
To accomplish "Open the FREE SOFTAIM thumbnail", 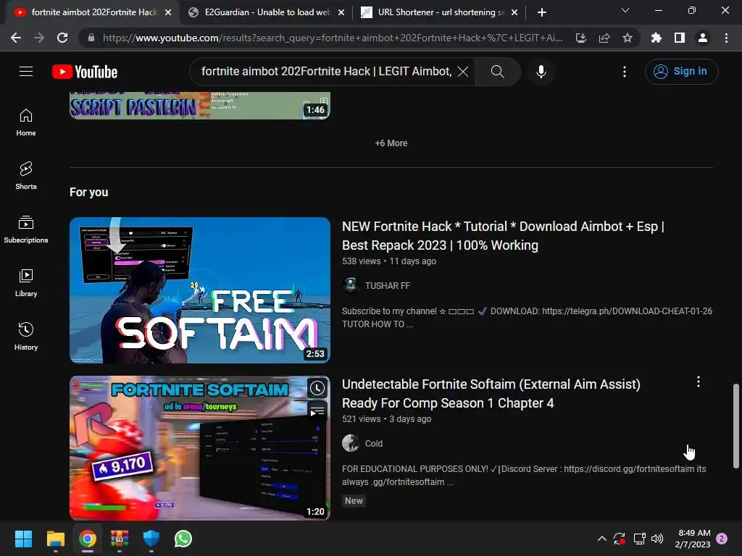I will (200, 290).
